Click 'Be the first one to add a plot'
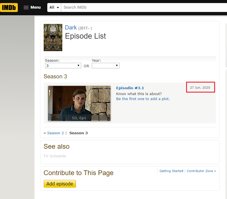This screenshot has height=199, width=227. [143, 99]
